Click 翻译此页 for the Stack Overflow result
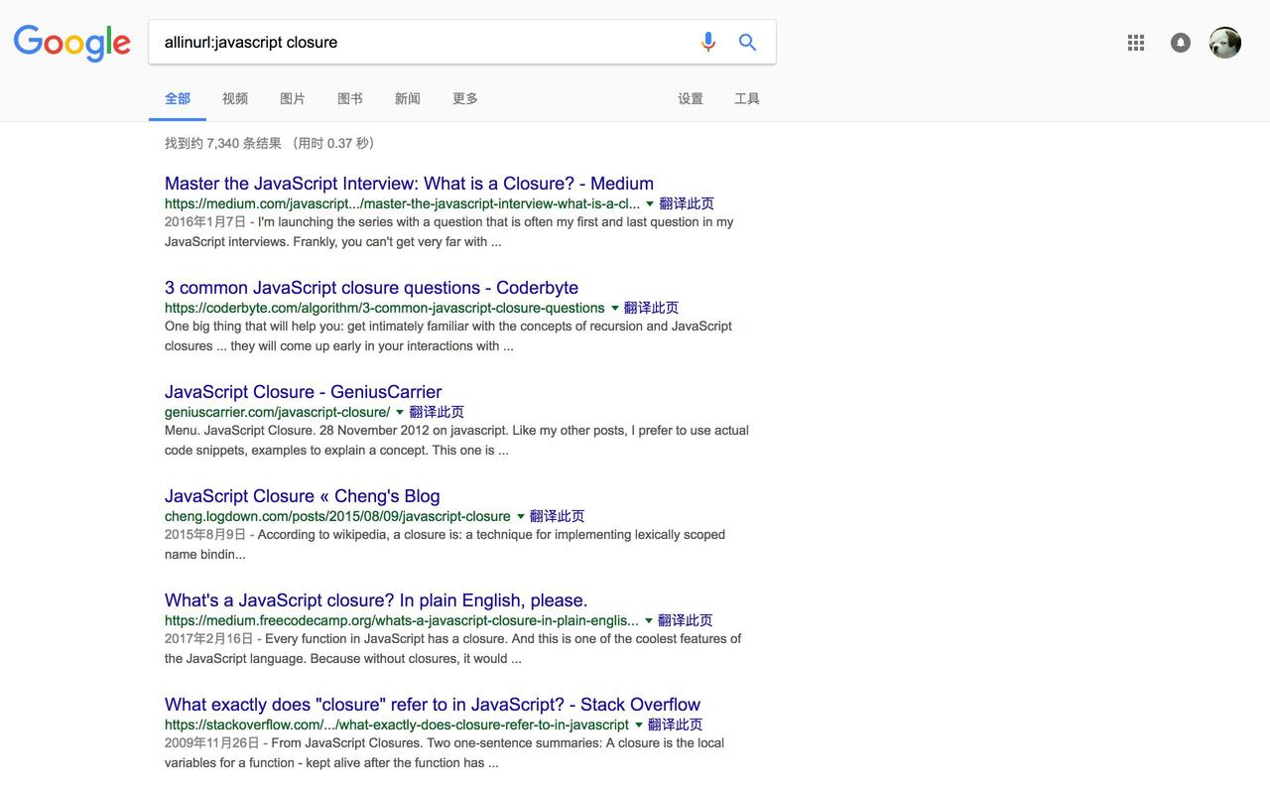The width and height of the screenshot is (1270, 794). 675,725
